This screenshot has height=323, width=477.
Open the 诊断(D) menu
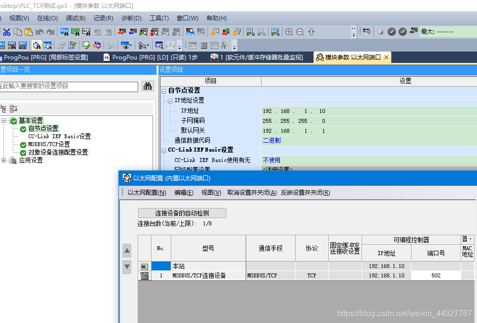coord(131,18)
